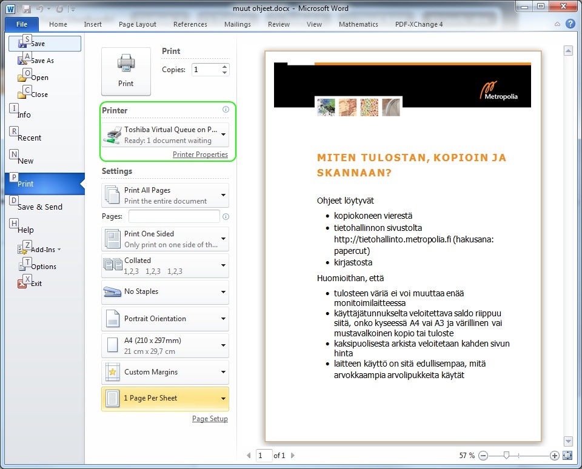Click the Save icon in quick access toolbar
Image resolution: width=582 pixels, height=469 pixels.
pos(26,8)
